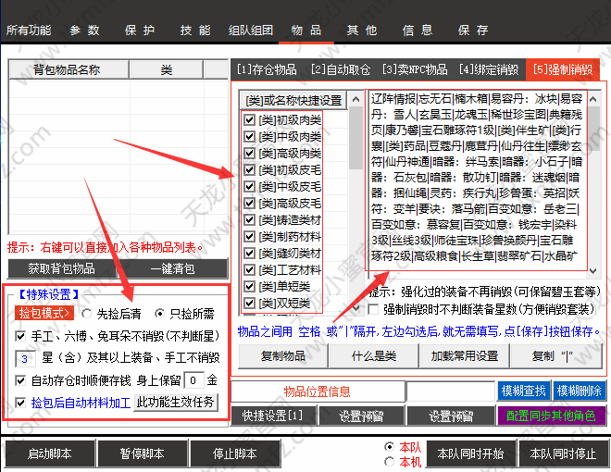This screenshot has width=611, height=472.
Task: Select the [2]自动取仓 sub-tab
Action: click(340, 69)
